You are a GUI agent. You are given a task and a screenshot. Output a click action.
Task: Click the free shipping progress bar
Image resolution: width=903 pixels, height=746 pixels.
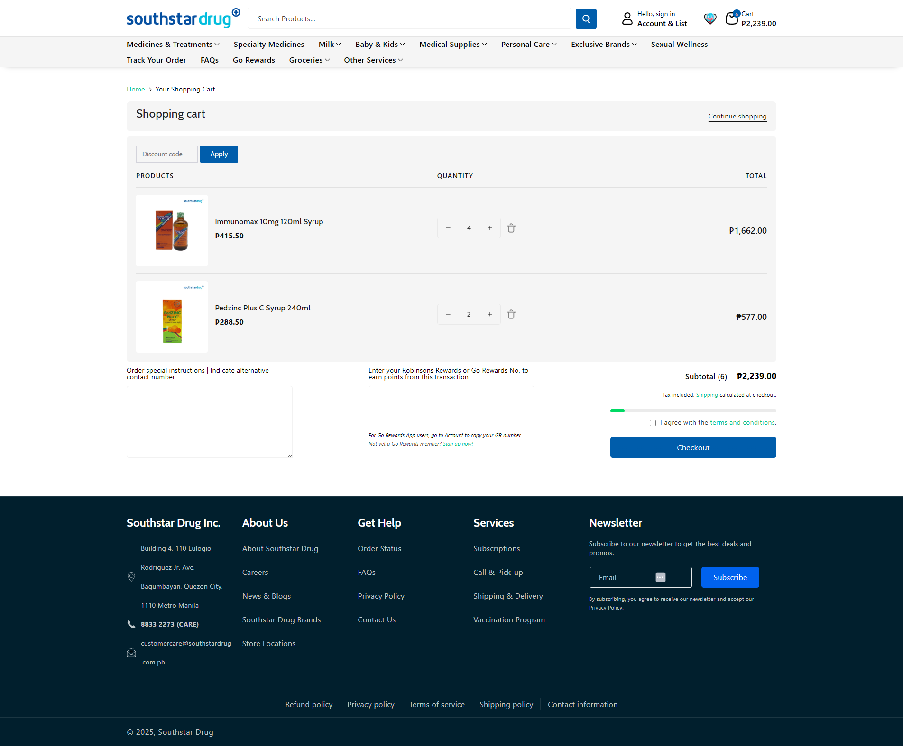click(x=693, y=411)
